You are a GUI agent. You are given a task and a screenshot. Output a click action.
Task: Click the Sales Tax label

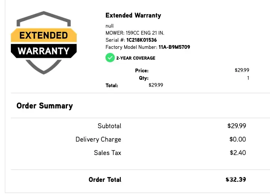(x=107, y=153)
